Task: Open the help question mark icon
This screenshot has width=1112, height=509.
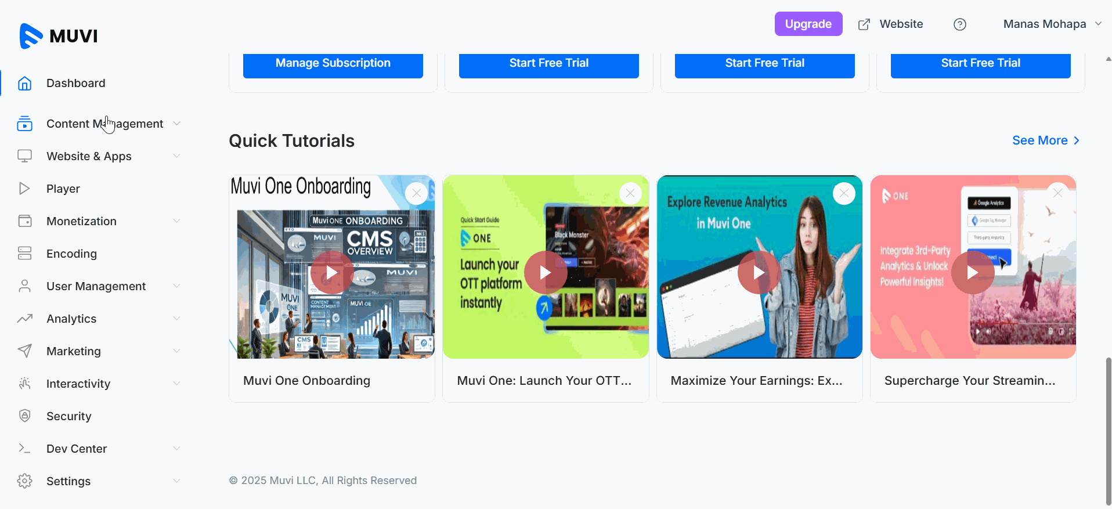Action: [x=959, y=24]
